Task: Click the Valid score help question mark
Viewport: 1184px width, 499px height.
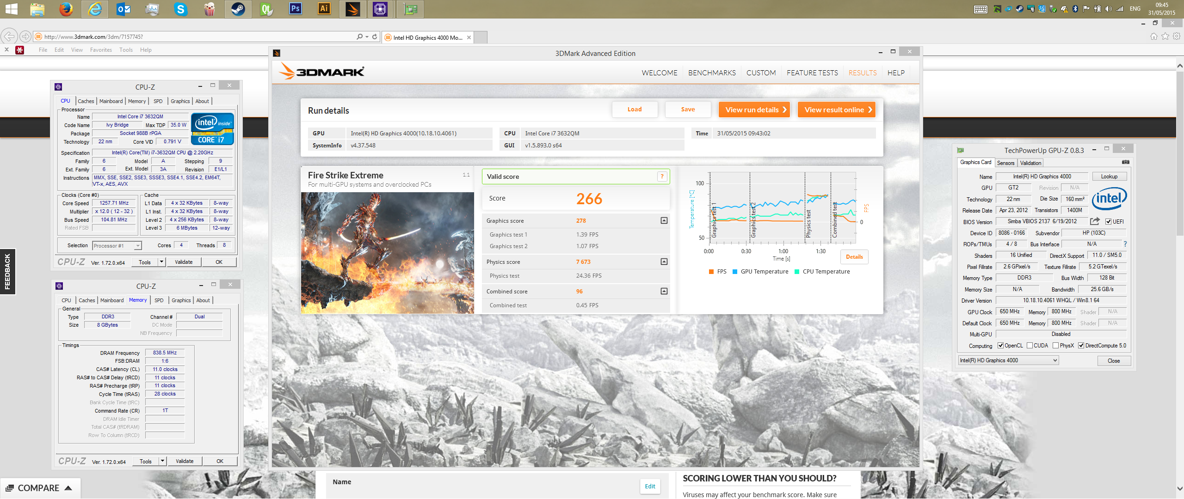Action: 662,176
